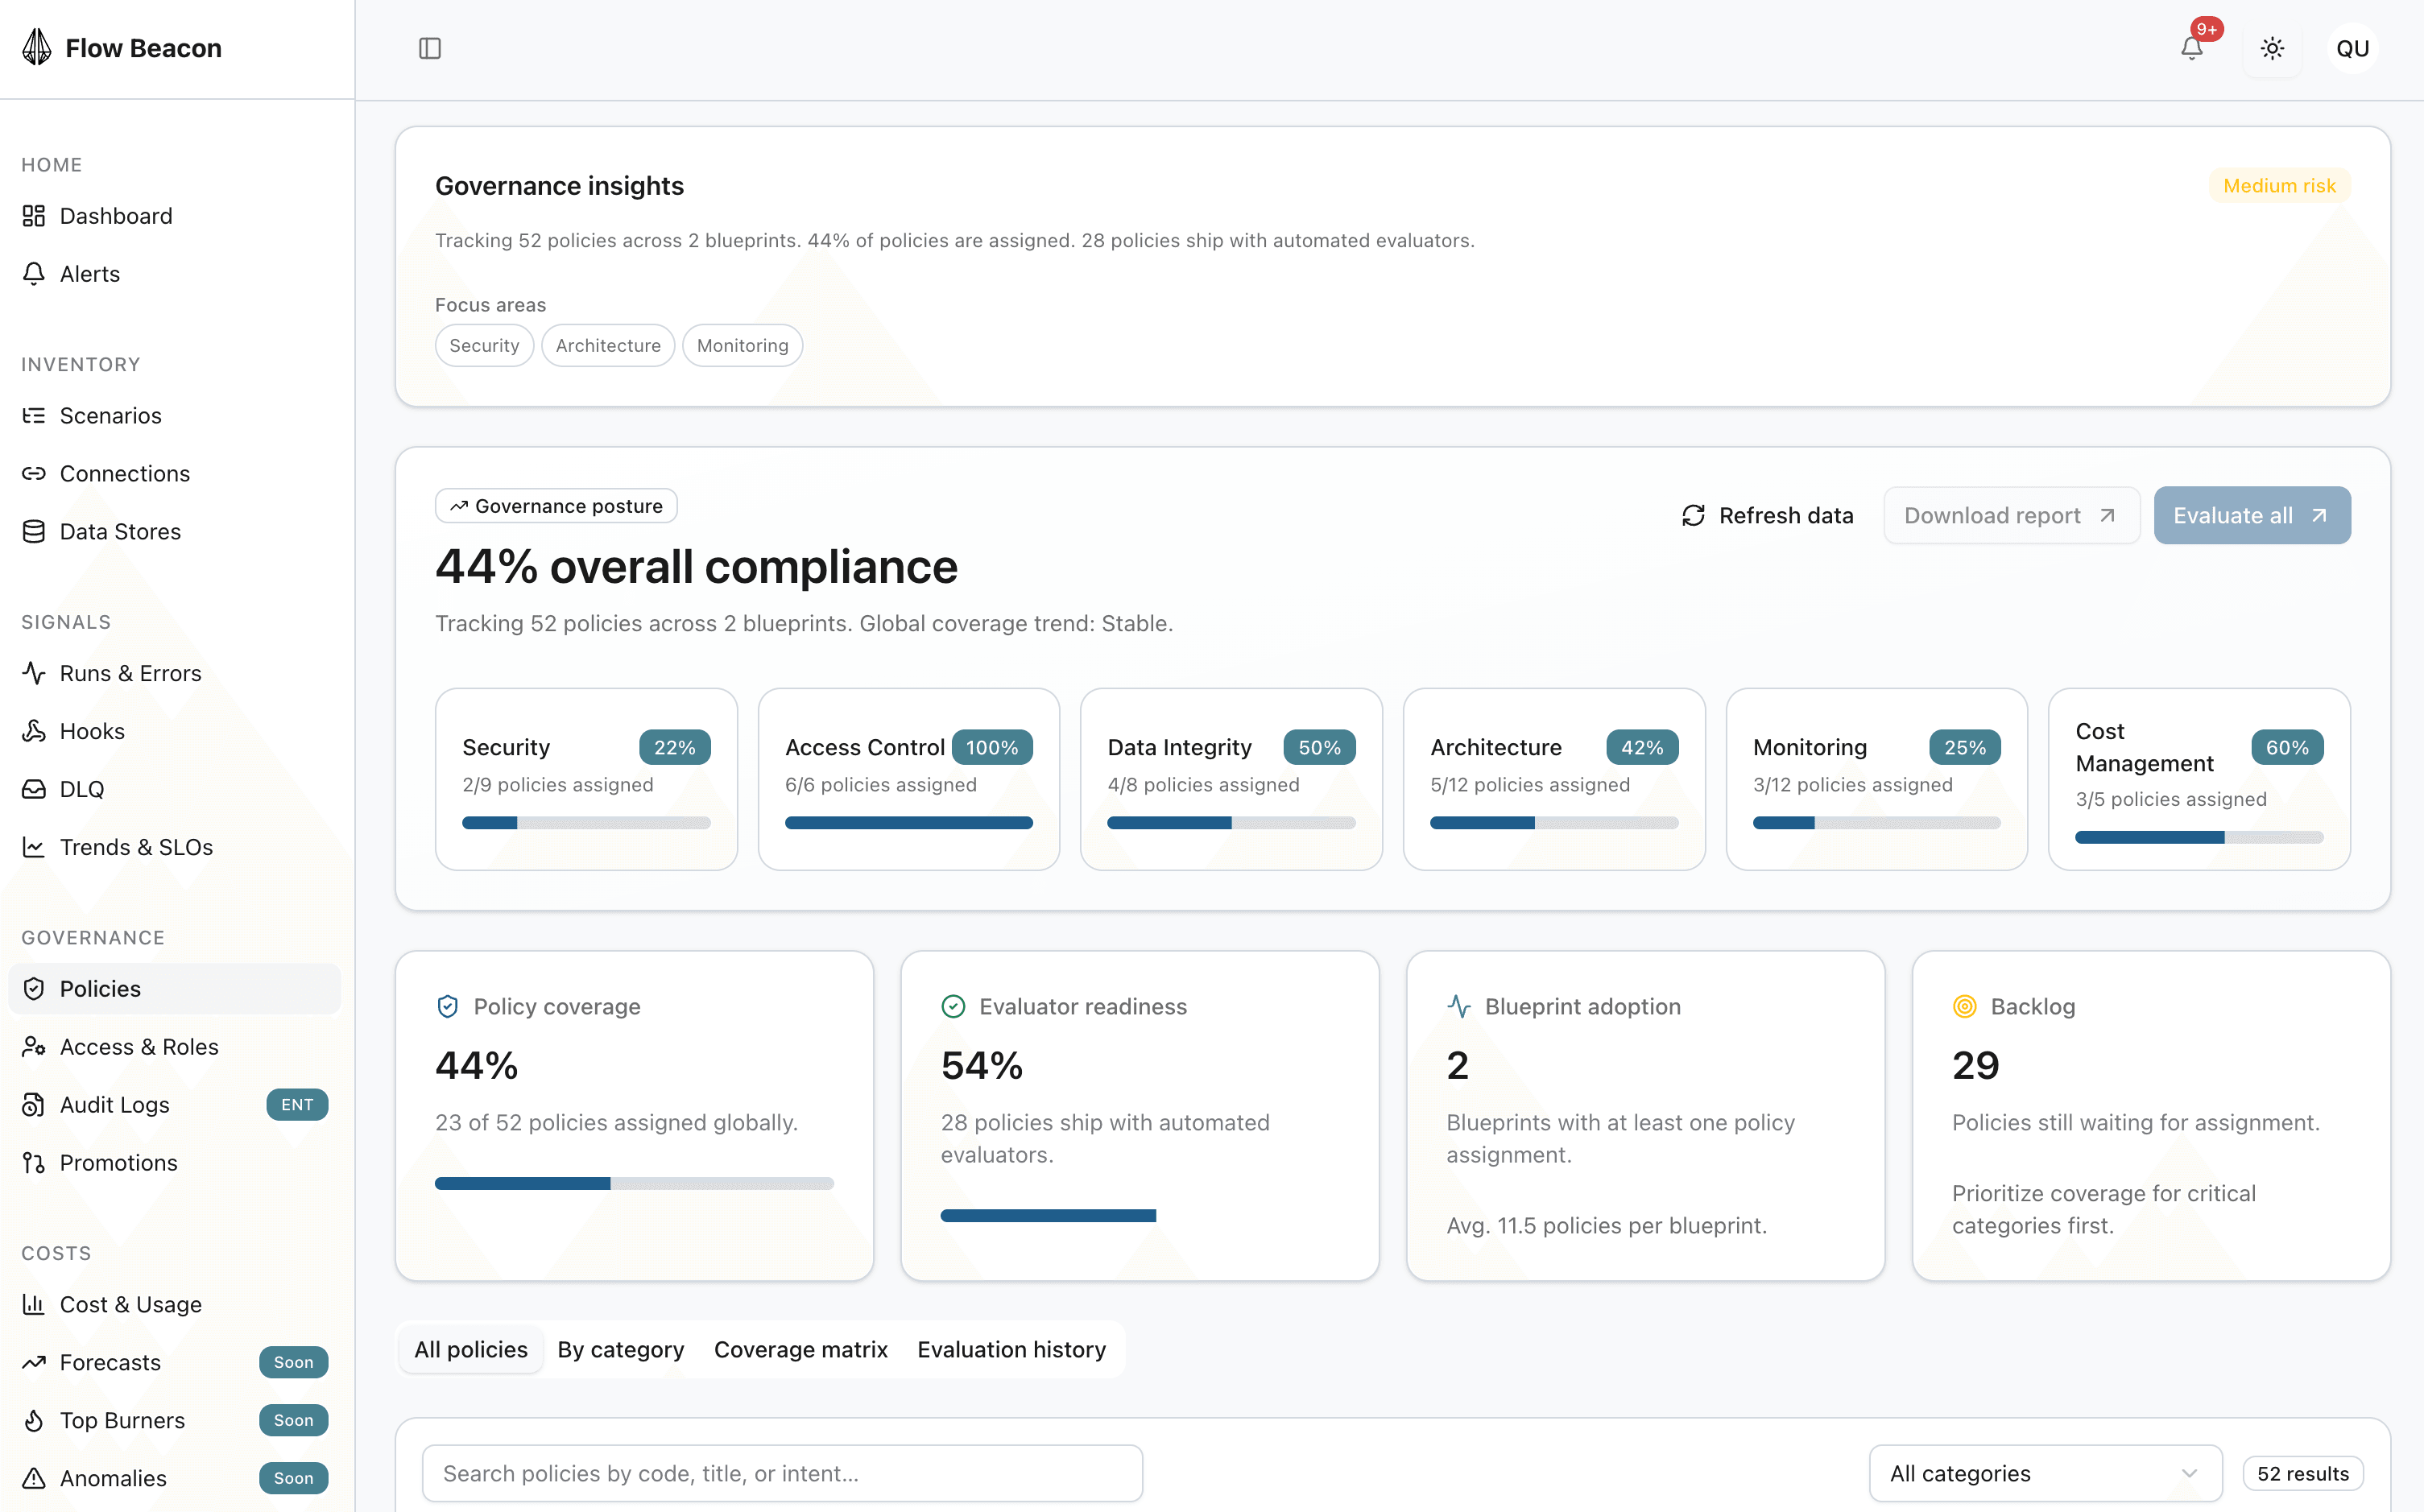Select the DLQ inbox icon

coord(34,788)
